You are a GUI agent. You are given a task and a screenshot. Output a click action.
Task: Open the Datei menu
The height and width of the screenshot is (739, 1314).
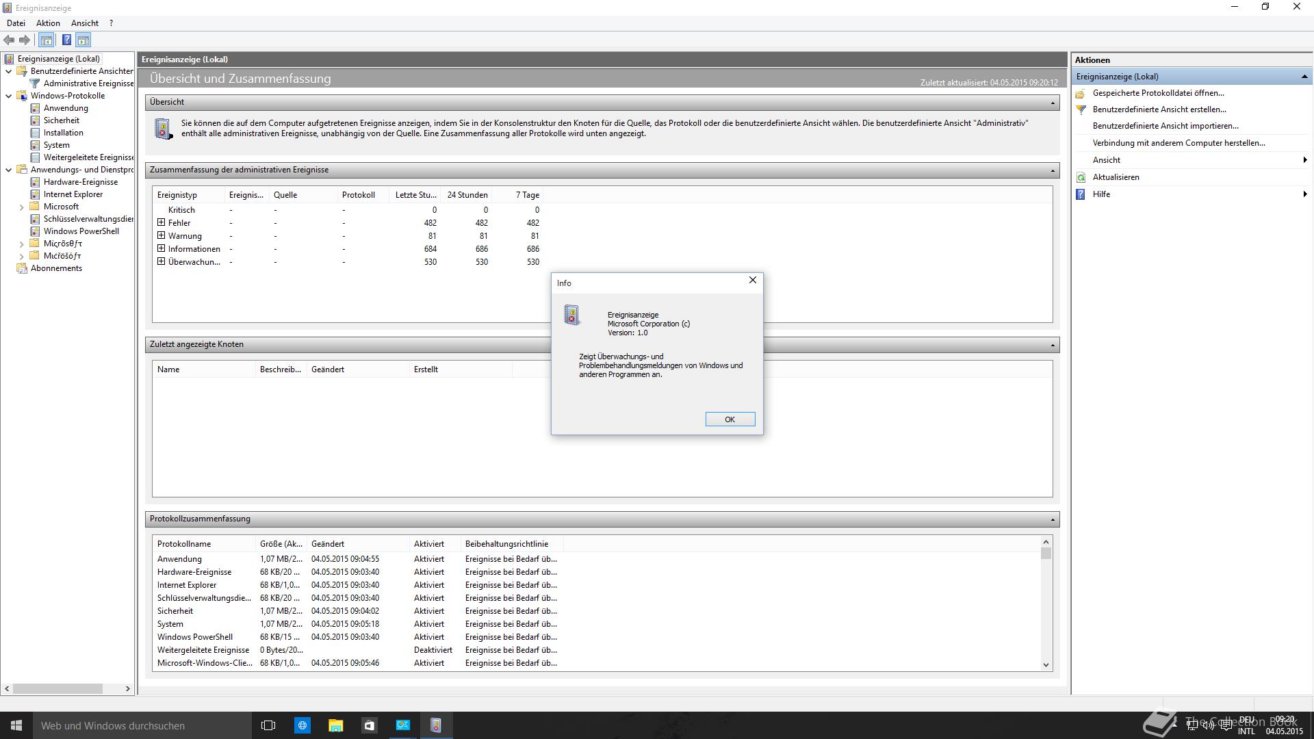[x=16, y=23]
